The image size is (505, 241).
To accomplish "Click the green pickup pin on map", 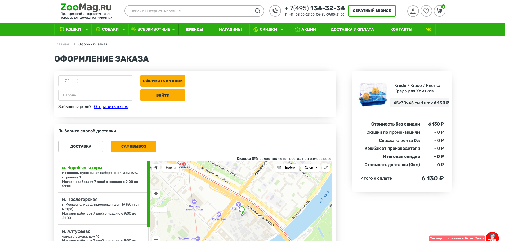I will [x=242, y=211].
